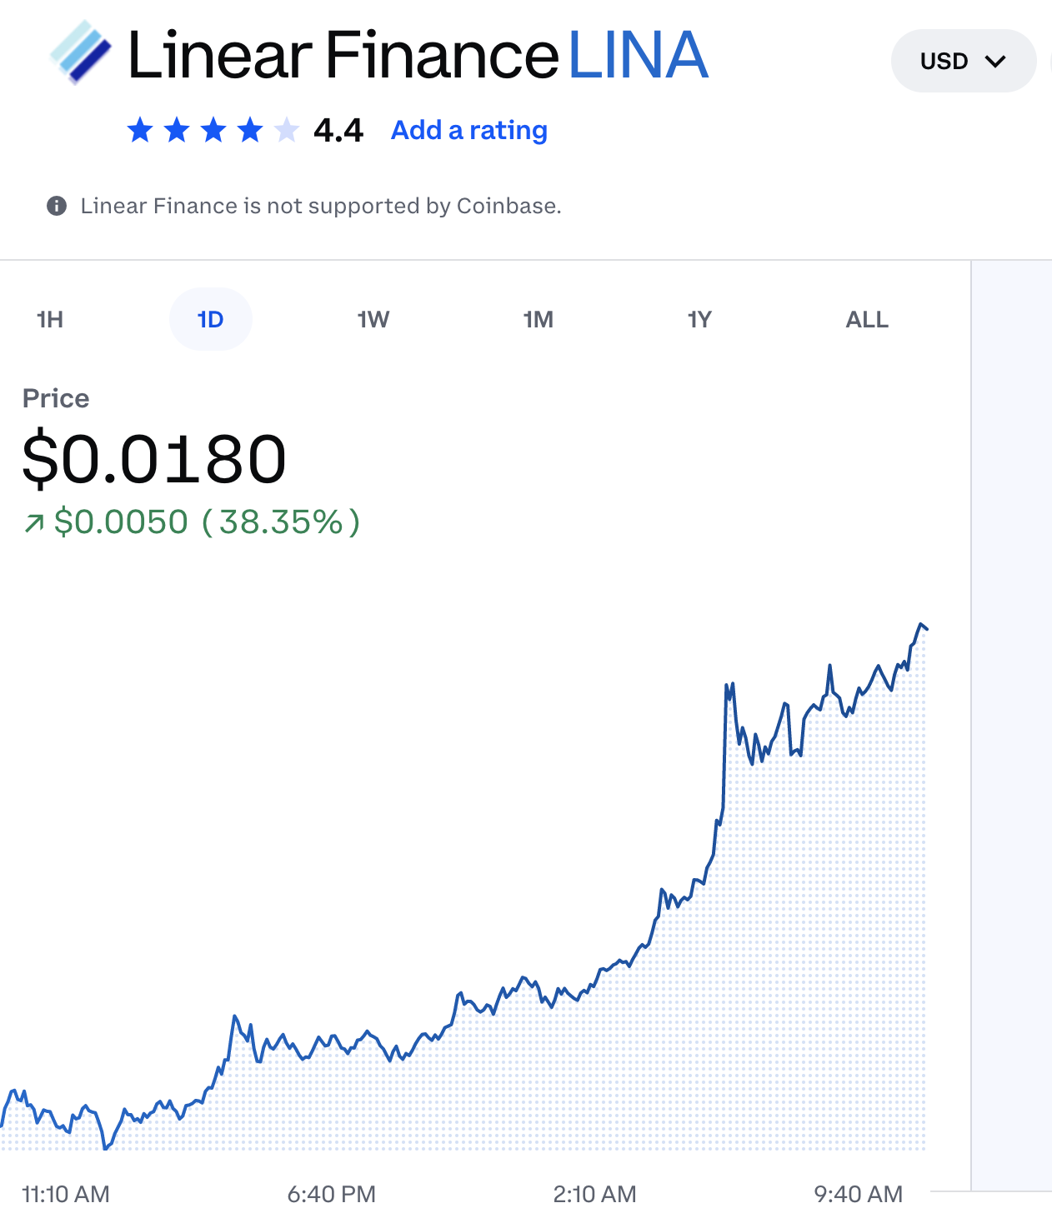The image size is (1052, 1223).
Task: Switch to the 1H time range
Action: [x=50, y=320]
